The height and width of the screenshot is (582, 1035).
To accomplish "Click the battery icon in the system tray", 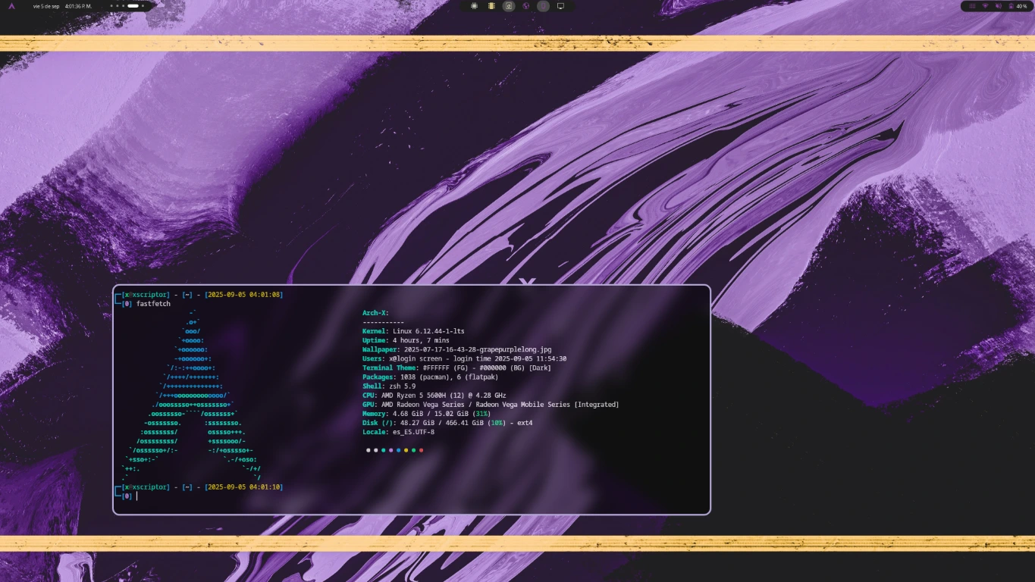I will coord(1011,6).
